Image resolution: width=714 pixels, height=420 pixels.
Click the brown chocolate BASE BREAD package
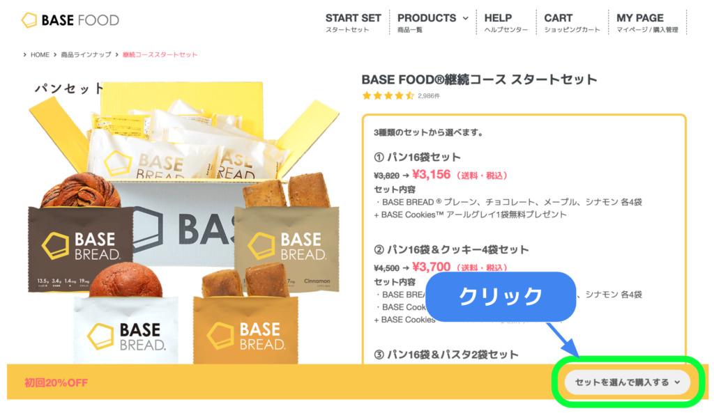[x=81, y=248]
